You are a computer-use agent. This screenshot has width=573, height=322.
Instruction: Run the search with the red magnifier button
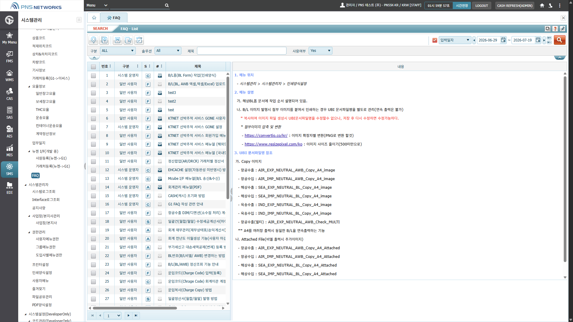coord(560,40)
